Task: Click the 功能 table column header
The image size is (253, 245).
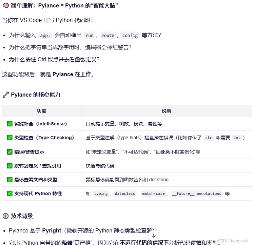Action: tap(42, 111)
